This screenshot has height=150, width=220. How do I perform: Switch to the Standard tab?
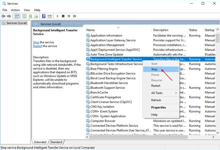pos(56,142)
